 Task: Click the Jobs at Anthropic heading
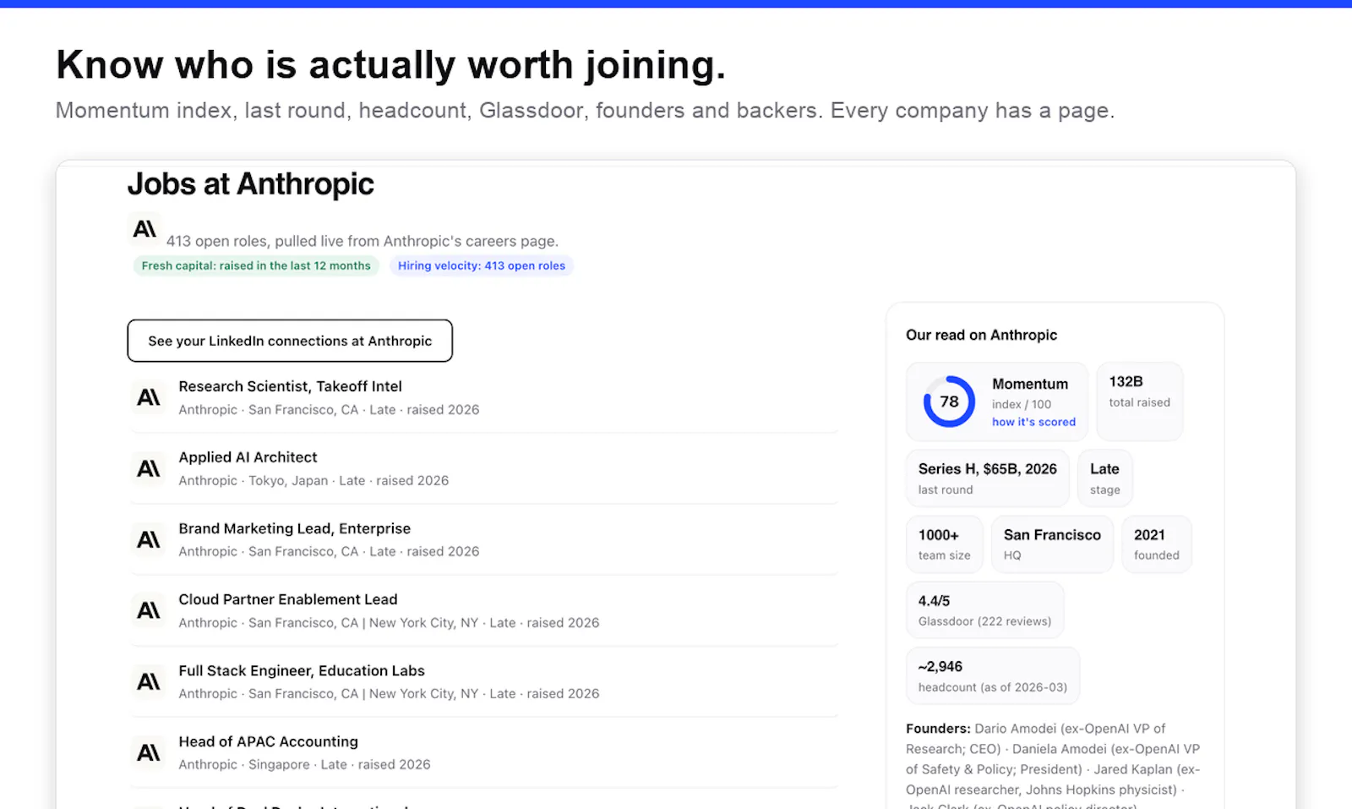(x=251, y=184)
